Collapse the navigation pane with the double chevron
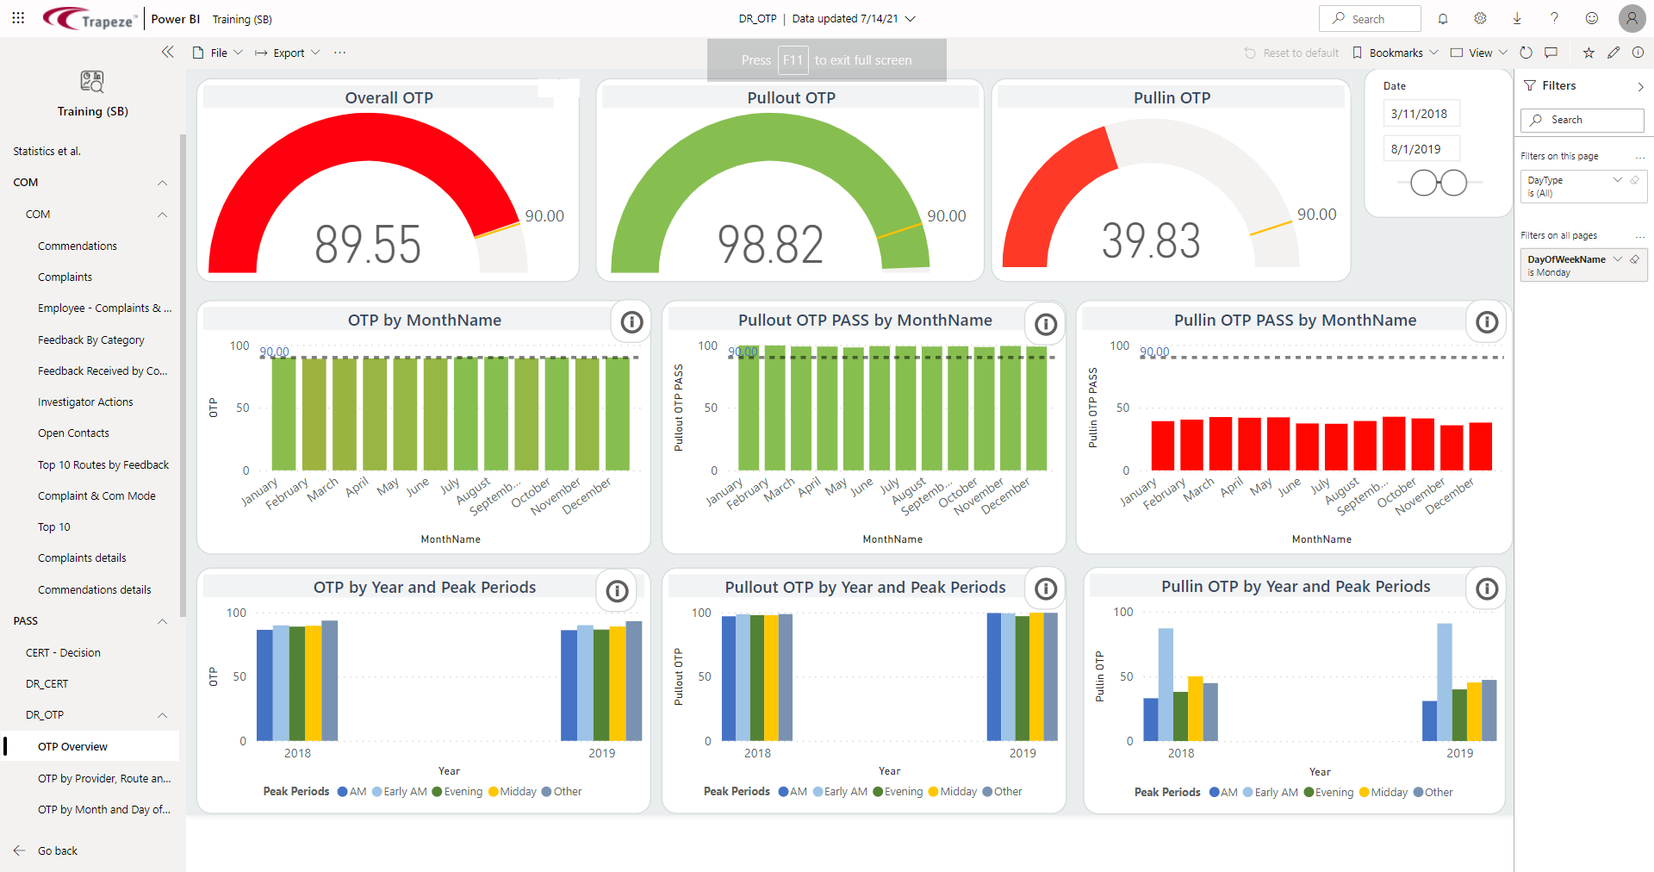 (168, 53)
